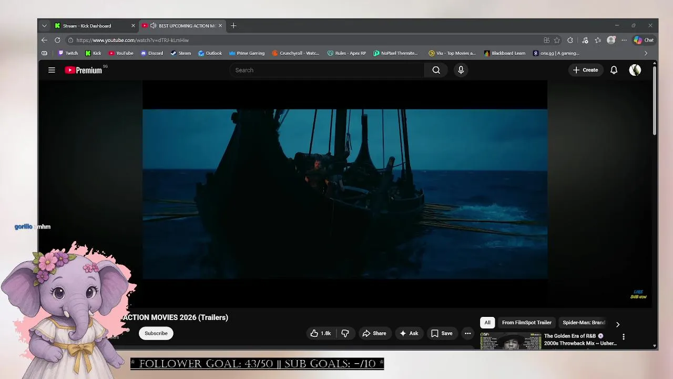Open Twitch bookmark

click(68, 53)
